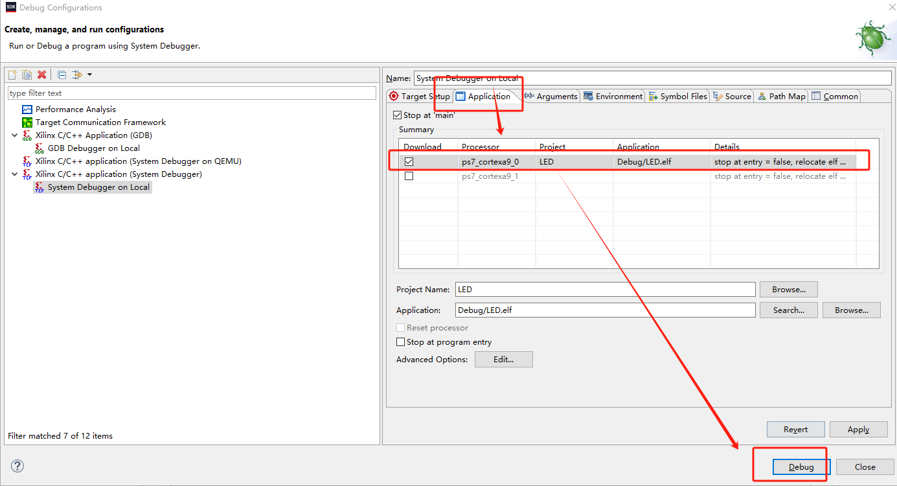The image size is (897, 486).
Task: Open filter menu dropdown arrow
Action: click(89, 75)
